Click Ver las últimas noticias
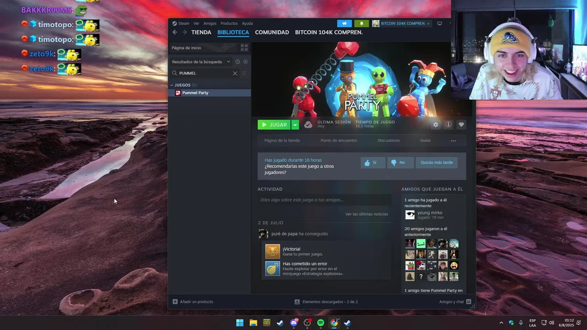Screen dimensions: 587x330 tap(366, 214)
